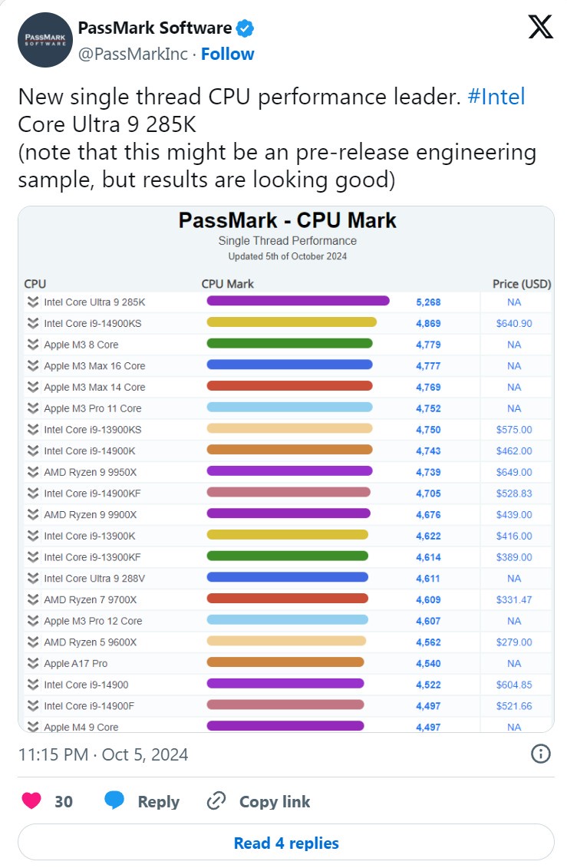Viewport: 567px width, 868px height.
Task: Expand the Intel Core Ultra 9 285K row
Action: click(33, 302)
